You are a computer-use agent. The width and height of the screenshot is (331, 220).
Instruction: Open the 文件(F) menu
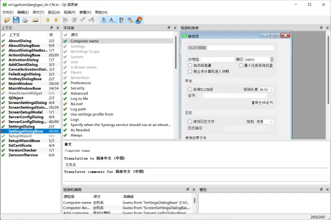pyautogui.click(x=8, y=12)
